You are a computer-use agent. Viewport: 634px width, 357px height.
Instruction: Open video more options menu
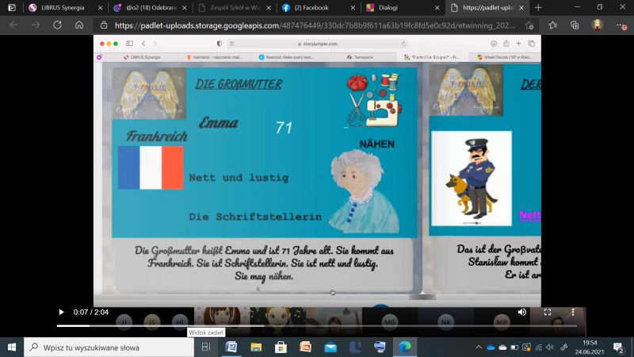click(573, 313)
